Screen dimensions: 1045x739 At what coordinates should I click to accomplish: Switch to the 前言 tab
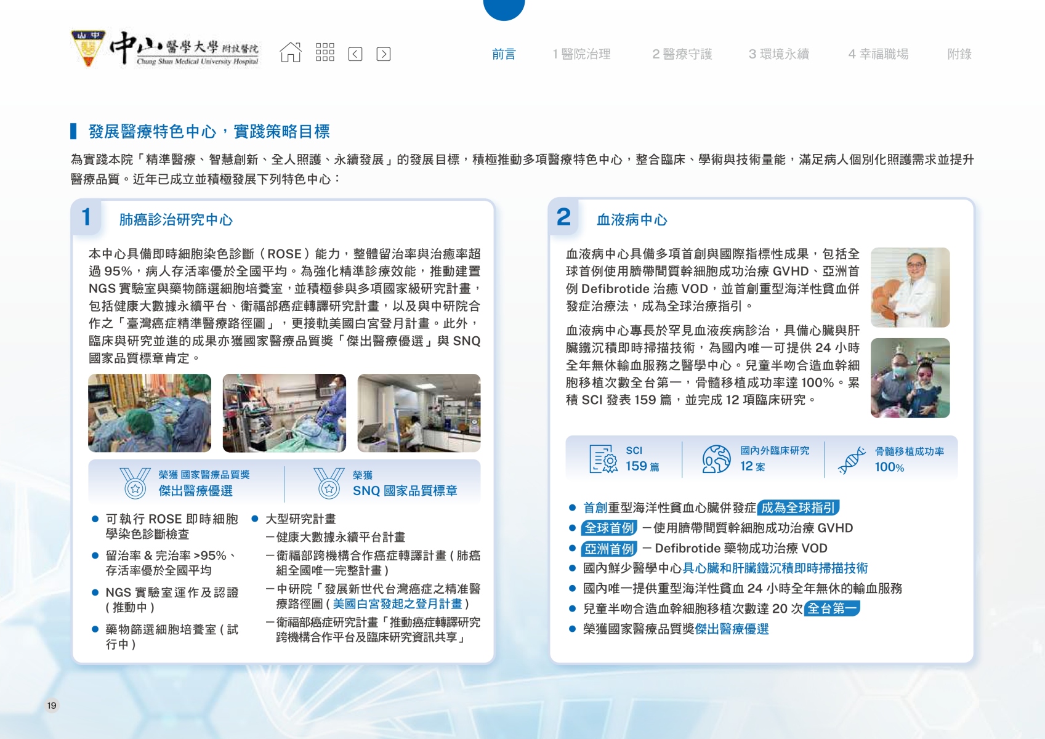pyautogui.click(x=504, y=54)
